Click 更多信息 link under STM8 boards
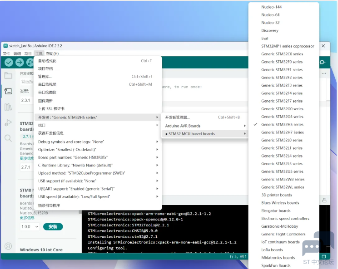The width and height of the screenshot is (338, 269). pyautogui.click(x=27, y=218)
